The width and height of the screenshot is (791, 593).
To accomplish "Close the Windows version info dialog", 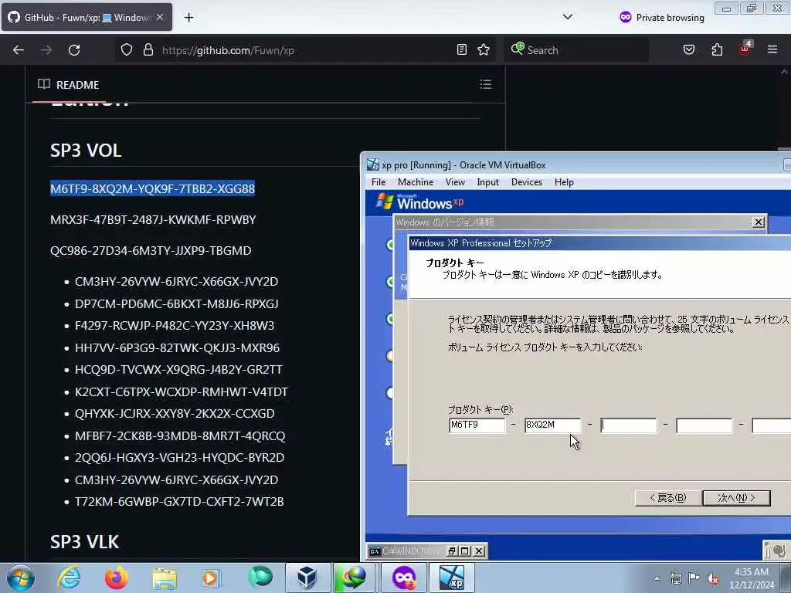I will 759,222.
